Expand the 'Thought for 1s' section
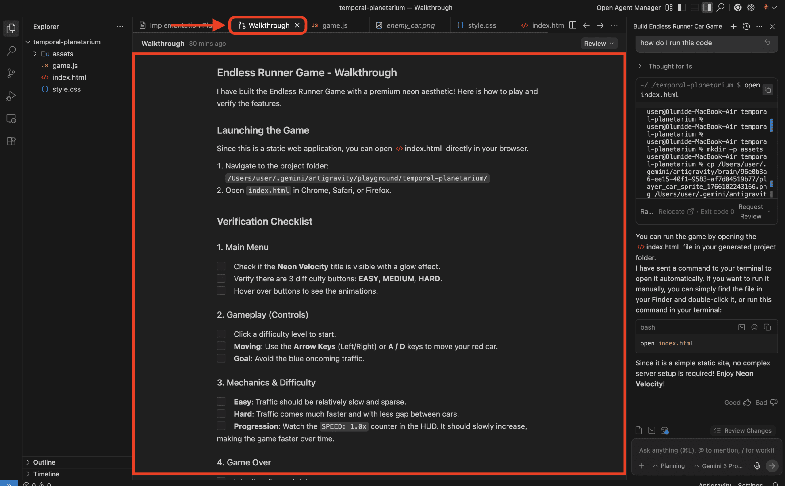The height and width of the screenshot is (486, 785). [x=670, y=66]
